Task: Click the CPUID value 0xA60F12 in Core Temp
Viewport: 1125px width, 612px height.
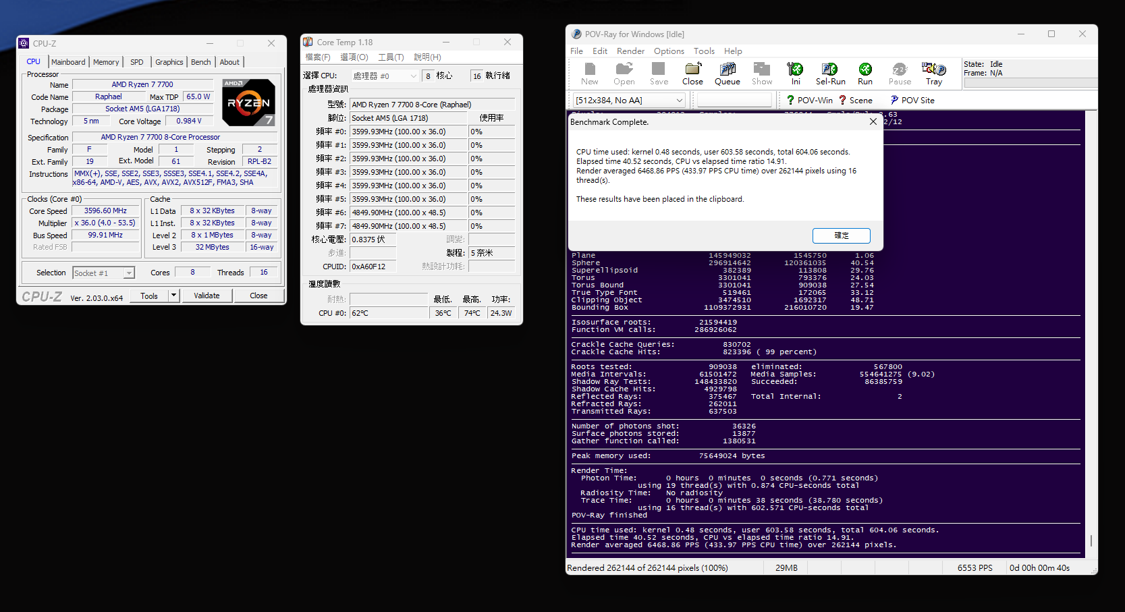Action: point(373,267)
